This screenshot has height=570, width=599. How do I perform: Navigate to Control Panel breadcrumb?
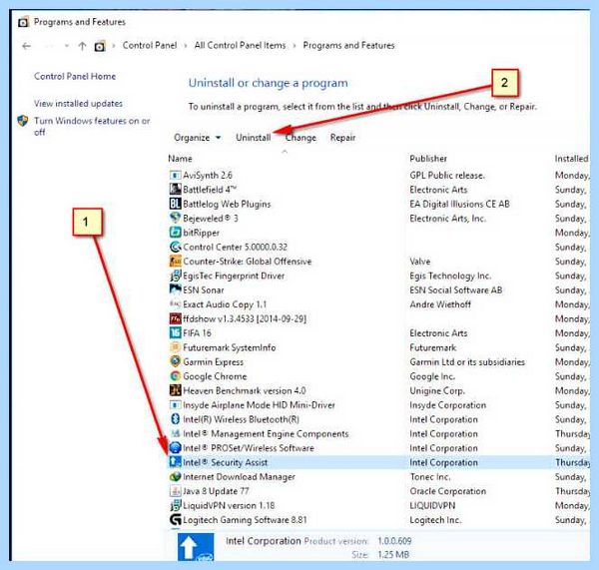[150, 46]
